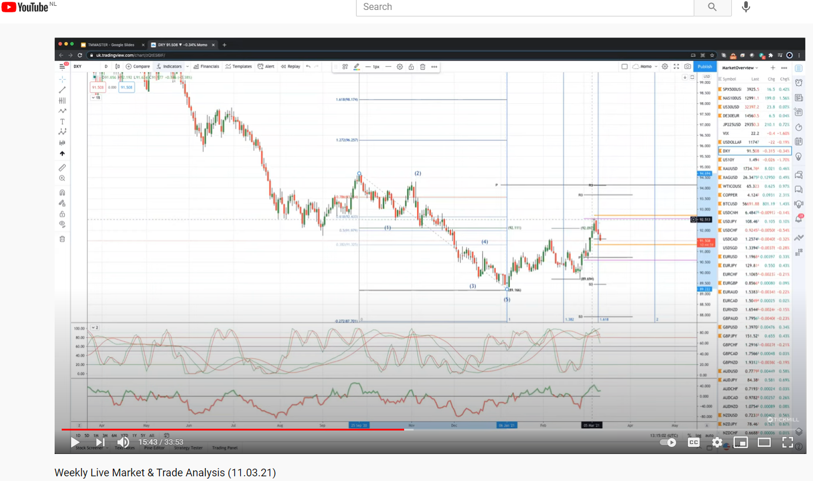Viewport: 813px width, 481px height.
Task: Add symbol to watchlist plus icon
Action: (x=772, y=68)
